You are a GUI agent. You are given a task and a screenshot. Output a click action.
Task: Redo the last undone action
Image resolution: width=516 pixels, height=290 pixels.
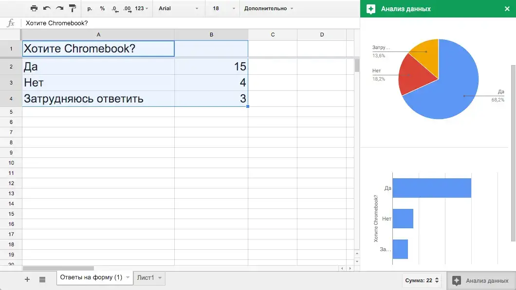coord(59,8)
